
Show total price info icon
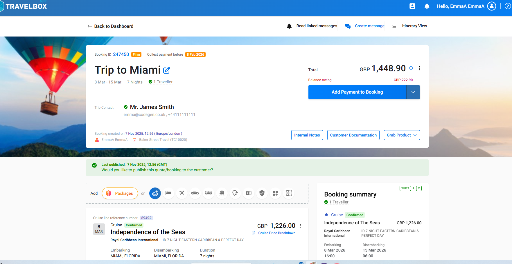pos(411,68)
